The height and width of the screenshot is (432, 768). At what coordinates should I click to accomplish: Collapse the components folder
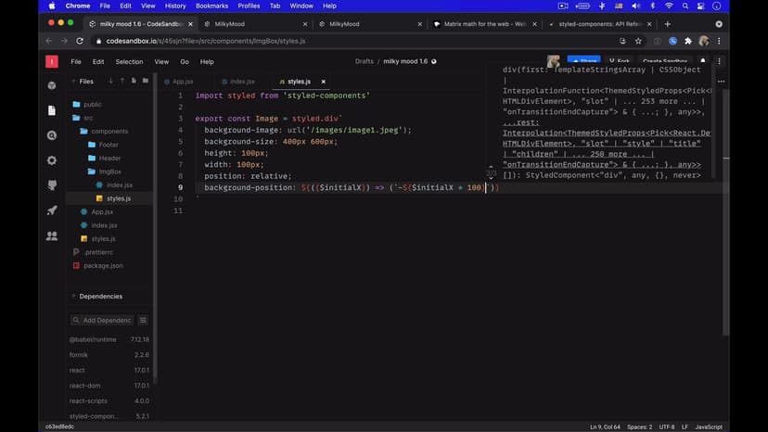(x=109, y=132)
